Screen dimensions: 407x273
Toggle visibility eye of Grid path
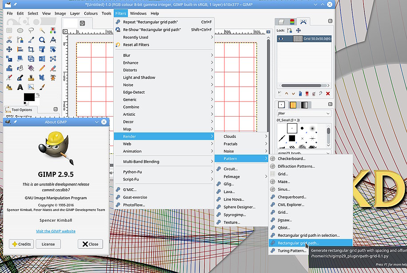[x=281, y=39]
